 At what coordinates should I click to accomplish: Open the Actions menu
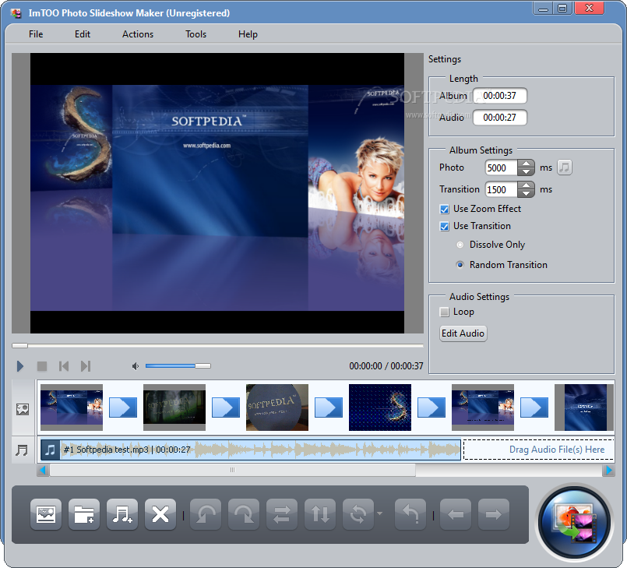click(138, 34)
